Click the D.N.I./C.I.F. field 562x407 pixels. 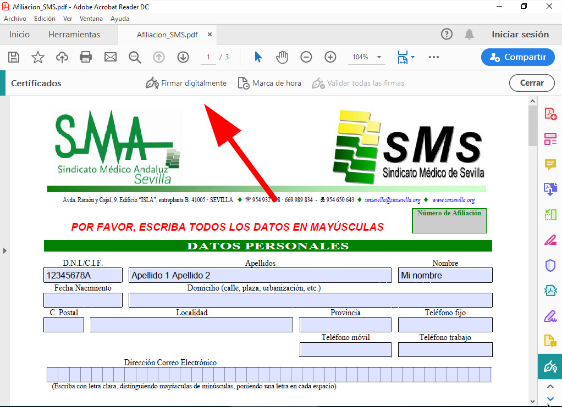(x=83, y=275)
